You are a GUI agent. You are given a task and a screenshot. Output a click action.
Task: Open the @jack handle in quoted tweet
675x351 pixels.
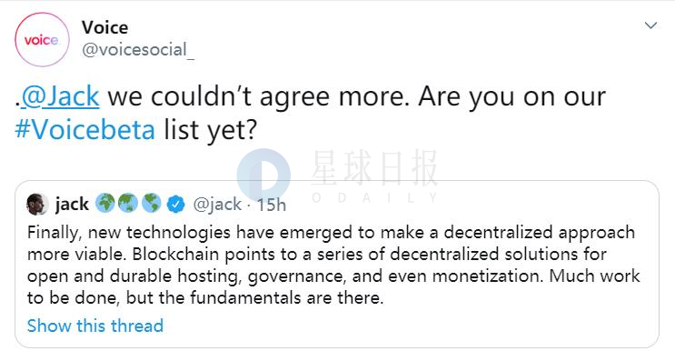pos(217,204)
